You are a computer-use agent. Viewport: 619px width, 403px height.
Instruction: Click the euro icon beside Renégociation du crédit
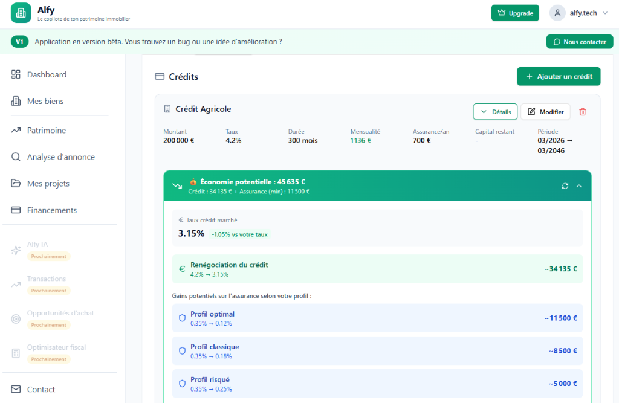pos(182,269)
